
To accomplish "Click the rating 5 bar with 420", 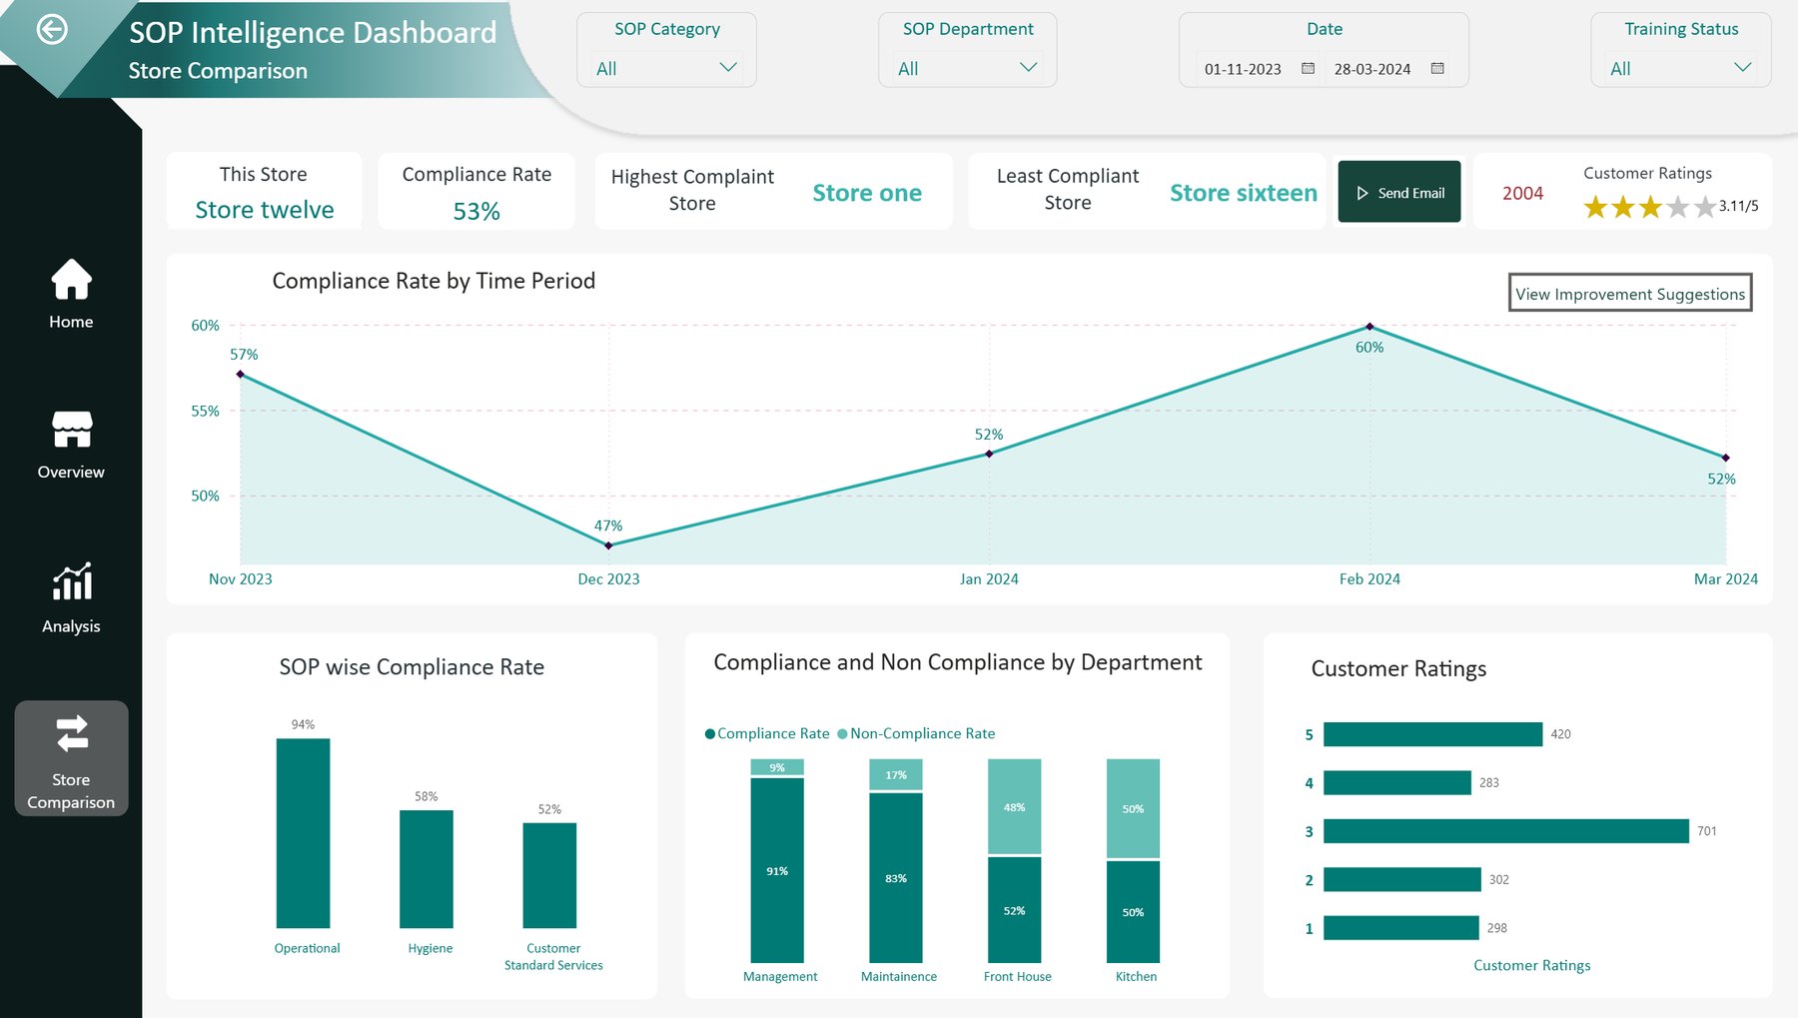I will pyautogui.click(x=1432, y=734).
